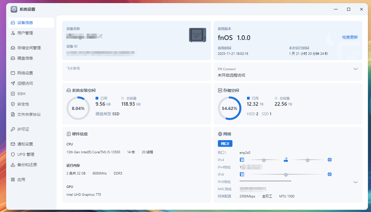Screen dimensions: 371x212
Task: Click 检查更新 to check for updates
Action: point(350,37)
